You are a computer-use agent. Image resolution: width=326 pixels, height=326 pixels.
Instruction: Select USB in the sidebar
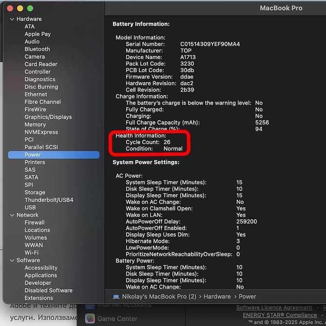(x=30, y=208)
